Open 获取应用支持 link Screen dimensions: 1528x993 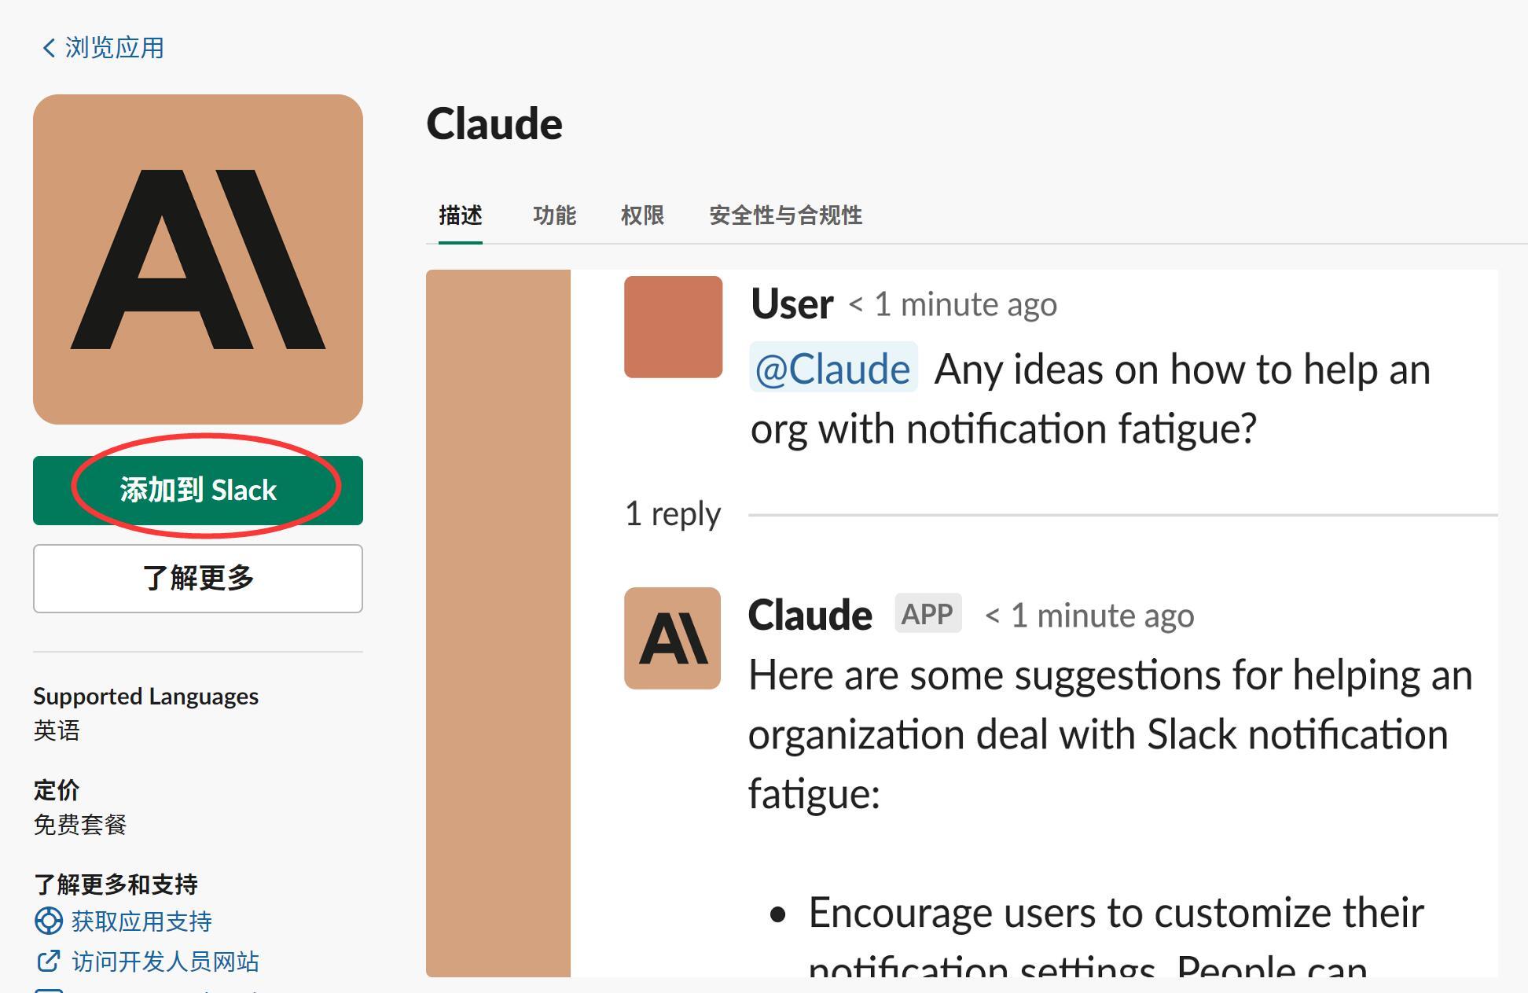141,921
